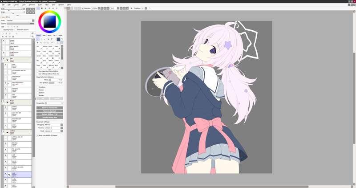Open the Dragging resample dropdown
Image resolution: width=356 pixels, height=188 pixels.
pos(61,125)
